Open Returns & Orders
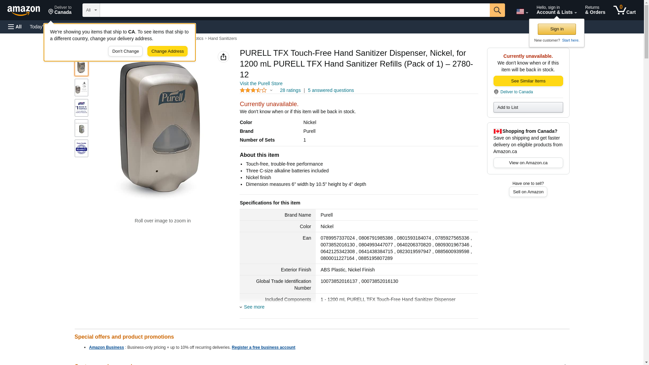 595,10
